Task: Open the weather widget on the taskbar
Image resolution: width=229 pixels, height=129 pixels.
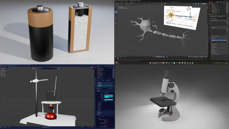Action: coord(117,63)
